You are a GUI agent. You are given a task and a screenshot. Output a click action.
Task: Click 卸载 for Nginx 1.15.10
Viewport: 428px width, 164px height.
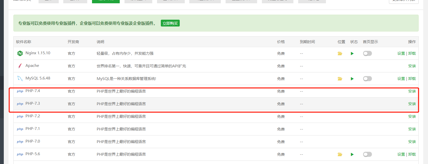412,53
